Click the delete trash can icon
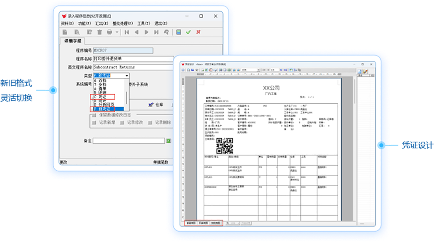This screenshot has height=242, width=434. click(99, 32)
